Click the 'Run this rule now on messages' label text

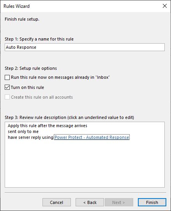tap(60, 77)
